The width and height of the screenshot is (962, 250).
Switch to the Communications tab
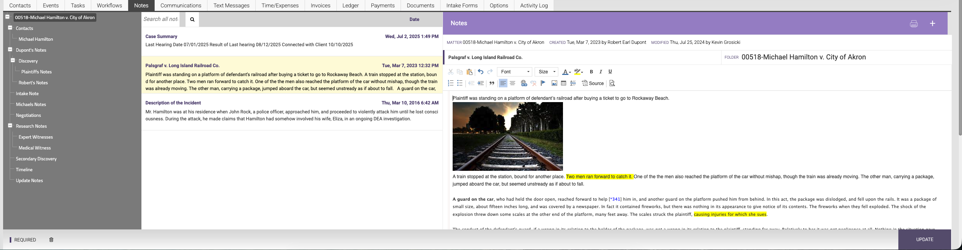tap(181, 5)
